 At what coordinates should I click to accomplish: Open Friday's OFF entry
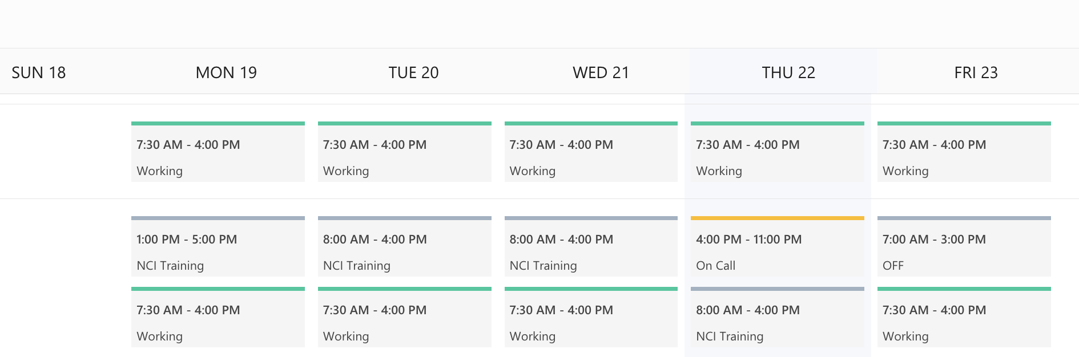pos(964,251)
